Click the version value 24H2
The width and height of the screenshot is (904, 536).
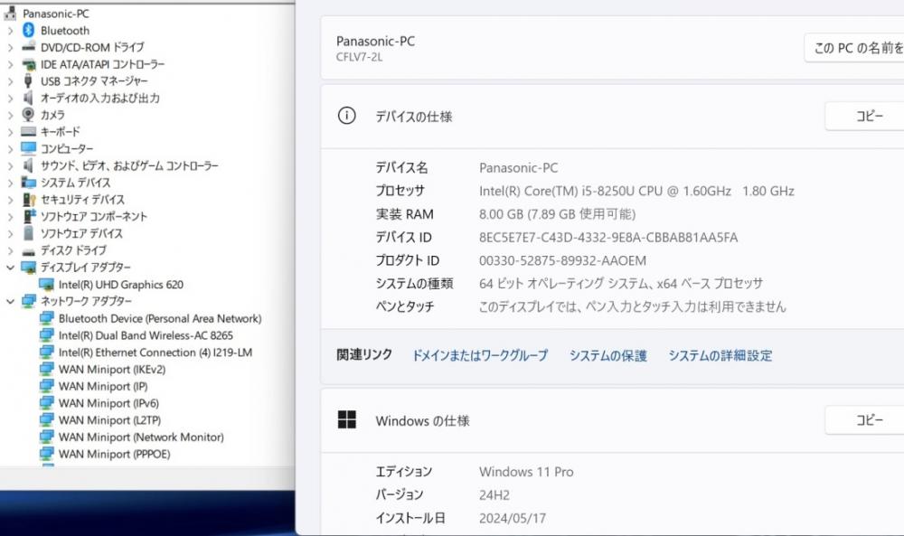click(494, 494)
